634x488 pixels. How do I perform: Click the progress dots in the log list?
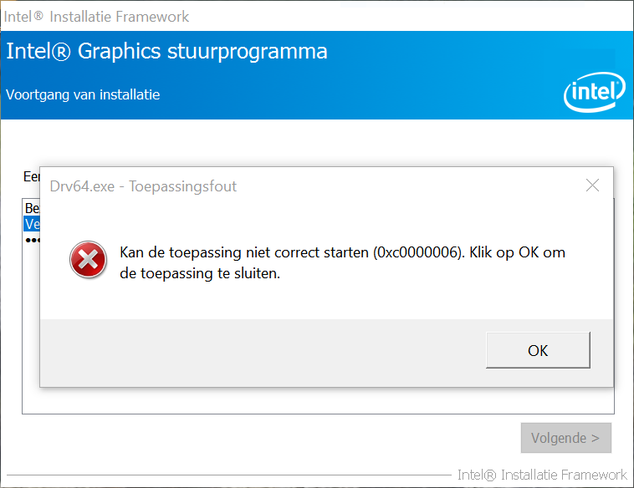click(32, 240)
